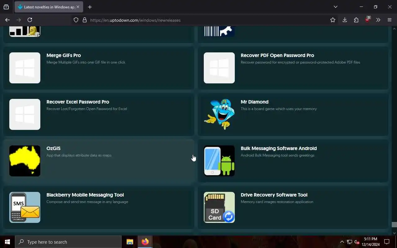Image resolution: width=397 pixels, height=248 pixels.
Task: Click the site security padlock icon
Action: (84, 20)
